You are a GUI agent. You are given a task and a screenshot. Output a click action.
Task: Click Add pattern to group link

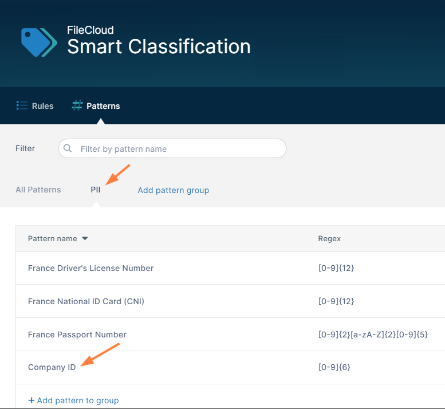[x=73, y=400]
